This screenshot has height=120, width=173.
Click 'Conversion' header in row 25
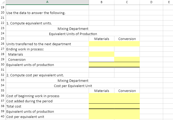point(127,39)
